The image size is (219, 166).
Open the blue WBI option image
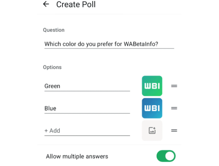[x=152, y=108]
